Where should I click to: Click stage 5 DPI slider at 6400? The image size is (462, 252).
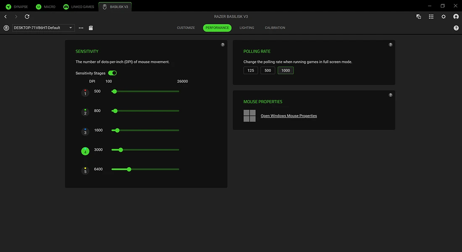tap(129, 169)
